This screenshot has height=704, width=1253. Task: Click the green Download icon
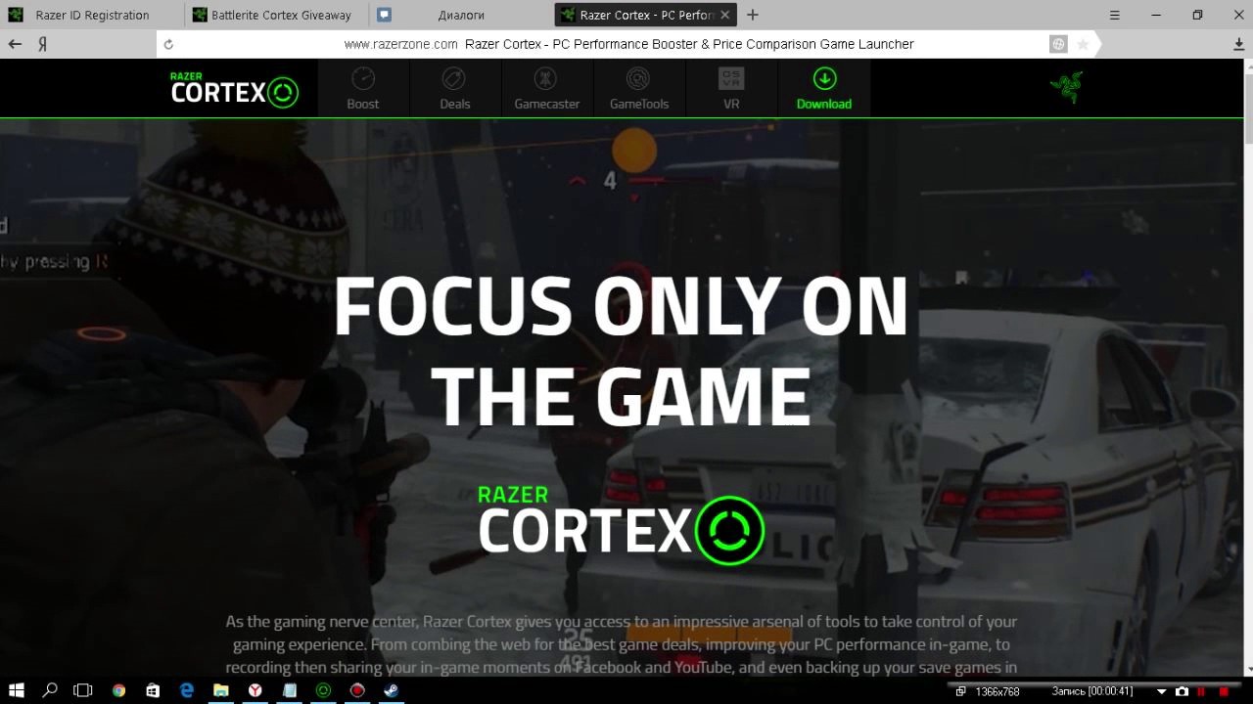point(824,79)
